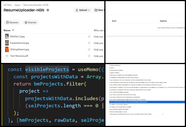The height and width of the screenshot is (127, 186).
Task: Star the BalaSai_3.jpg file
Action: [x=89, y=36]
